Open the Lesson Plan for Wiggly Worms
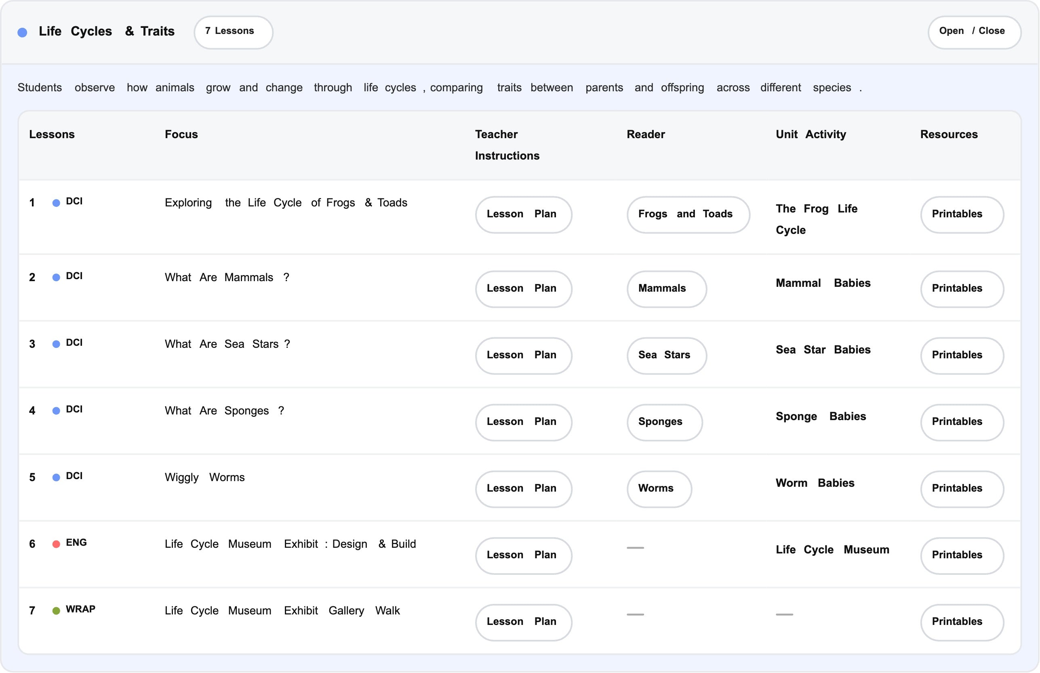Screen dimensions: 1040x673 pyautogui.click(x=524, y=489)
